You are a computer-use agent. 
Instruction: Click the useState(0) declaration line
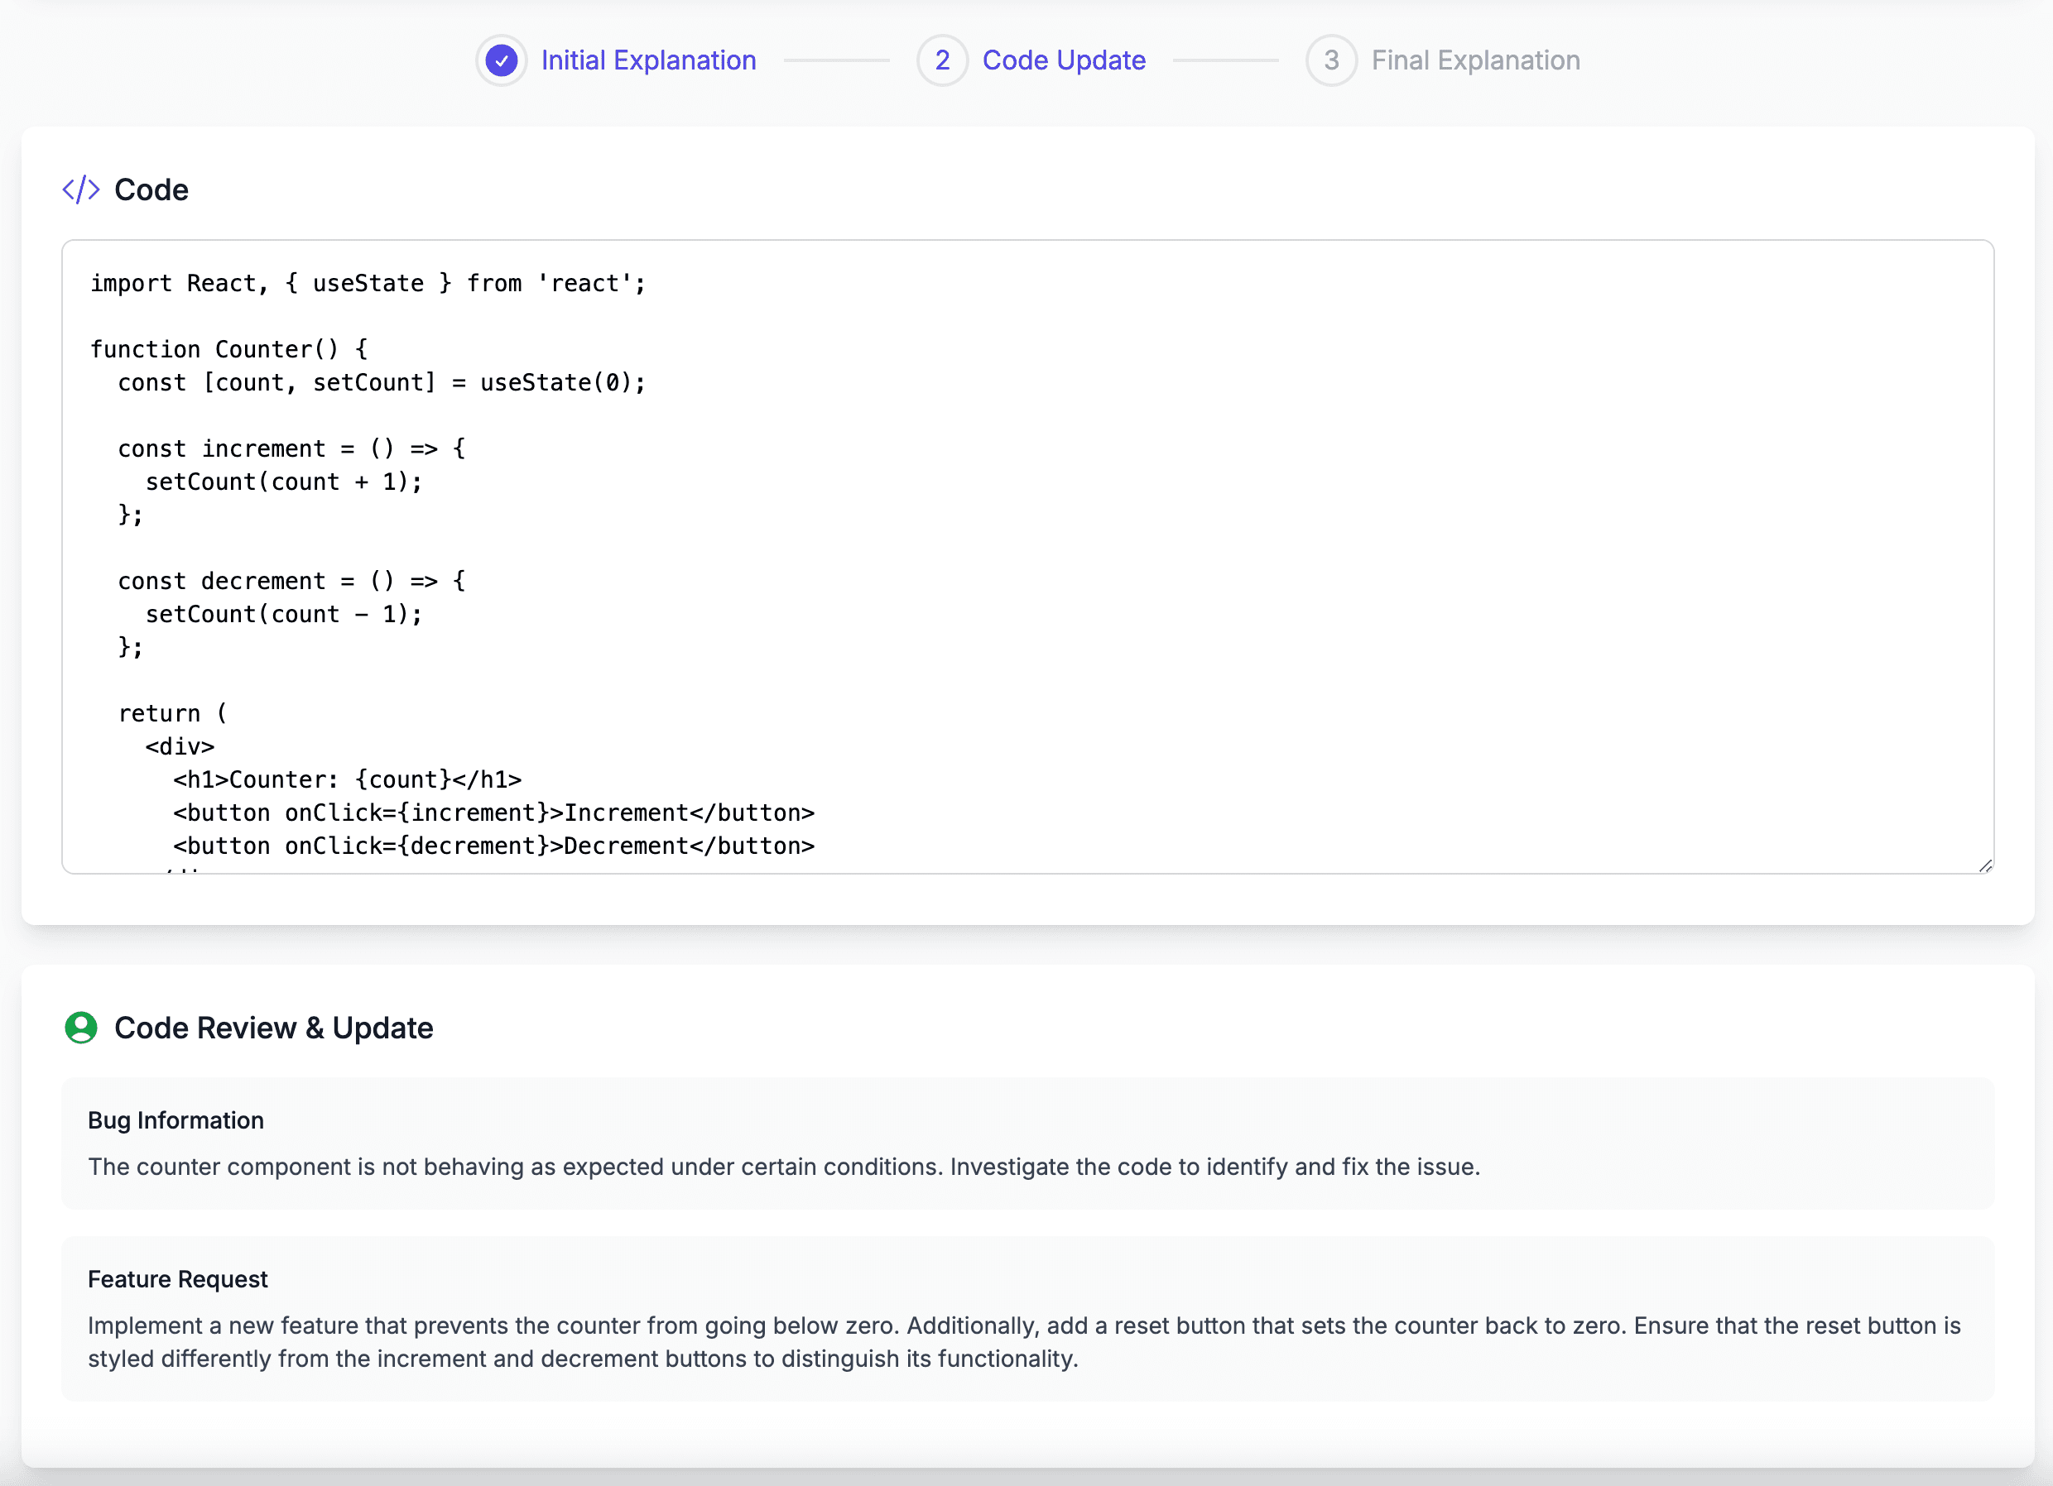(381, 383)
